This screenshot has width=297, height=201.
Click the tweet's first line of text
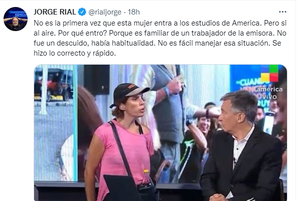pos(160,23)
